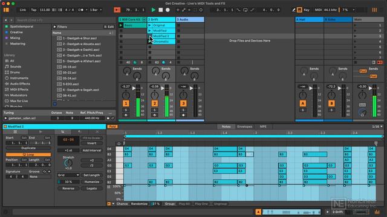387x217 pixels.
Task: Toggle the mixer view icon at top right
Action: tap(374, 10)
